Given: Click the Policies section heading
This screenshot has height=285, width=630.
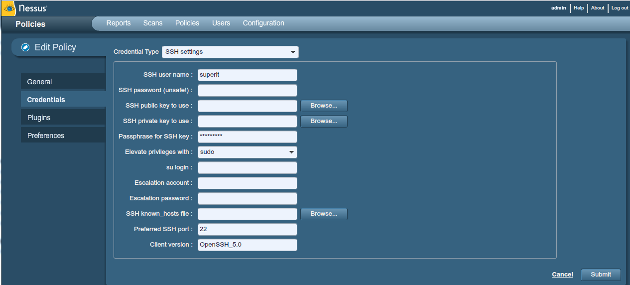Looking at the screenshot, I should (30, 24).
